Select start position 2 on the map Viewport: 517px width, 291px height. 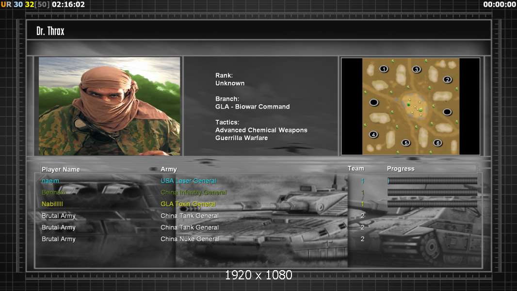(x=448, y=80)
